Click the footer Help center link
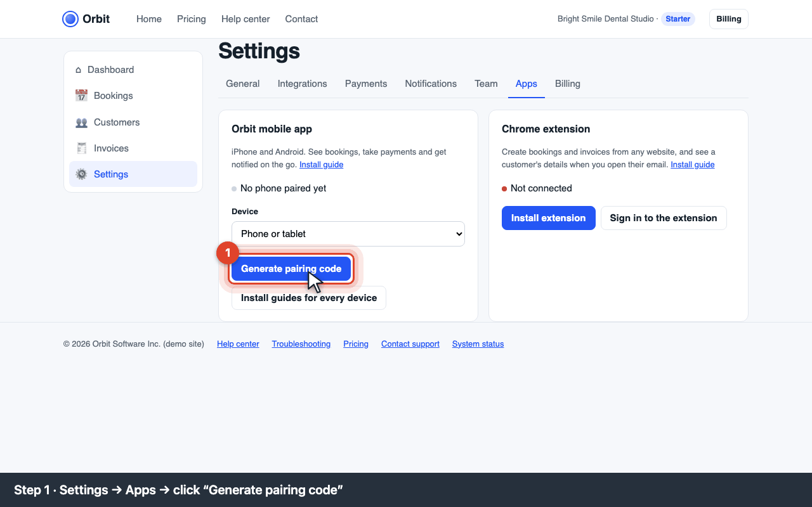Screen dimensions: 812x507 pos(238,344)
